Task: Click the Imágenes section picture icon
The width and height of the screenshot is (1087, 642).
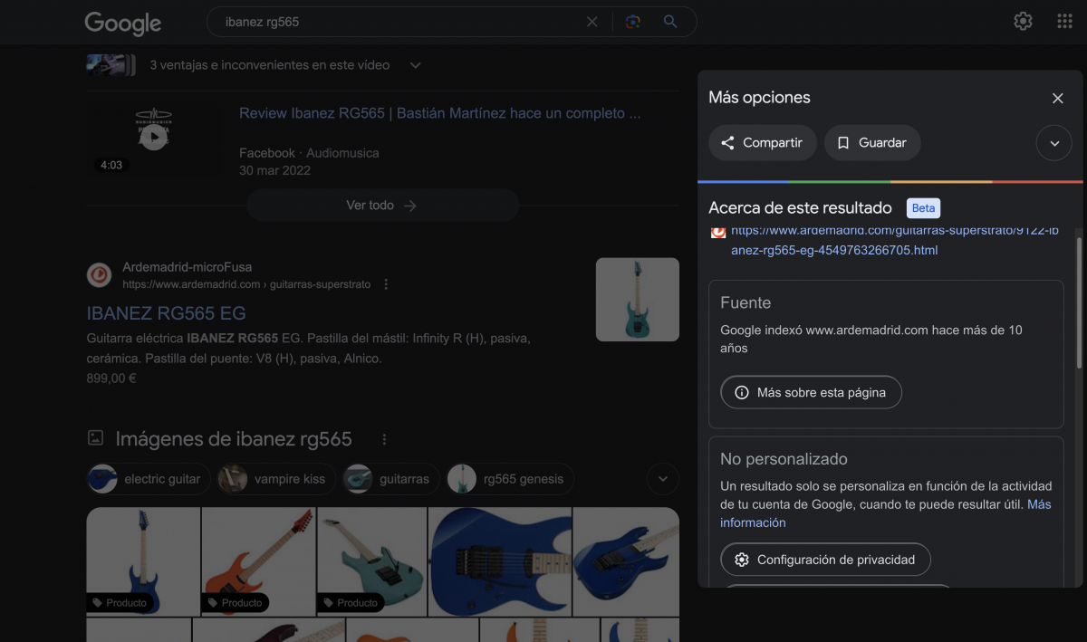Action: click(95, 438)
